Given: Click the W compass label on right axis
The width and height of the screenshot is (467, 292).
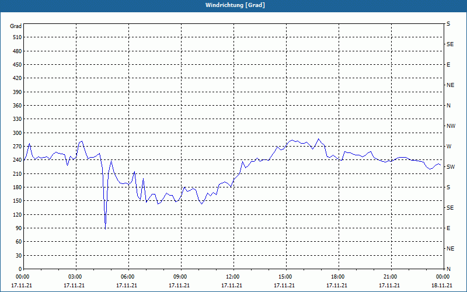Looking at the screenshot, I should [449, 147].
